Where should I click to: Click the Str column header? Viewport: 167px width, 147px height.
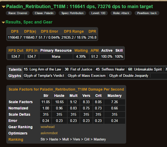(46, 96)
